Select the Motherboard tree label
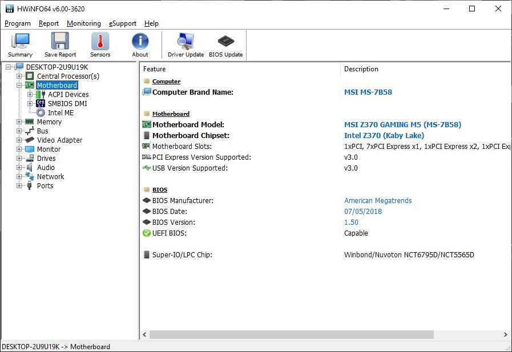Image resolution: width=512 pixels, height=352 pixels. click(x=57, y=85)
